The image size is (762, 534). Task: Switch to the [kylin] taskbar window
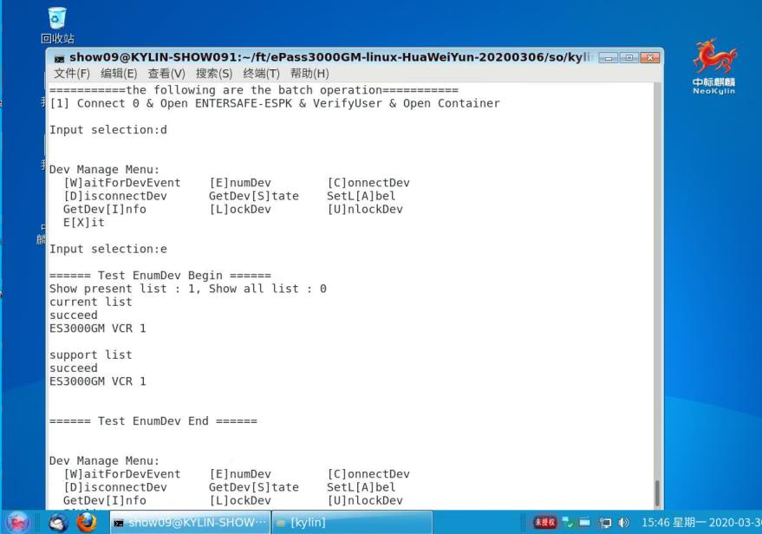pyautogui.click(x=352, y=523)
